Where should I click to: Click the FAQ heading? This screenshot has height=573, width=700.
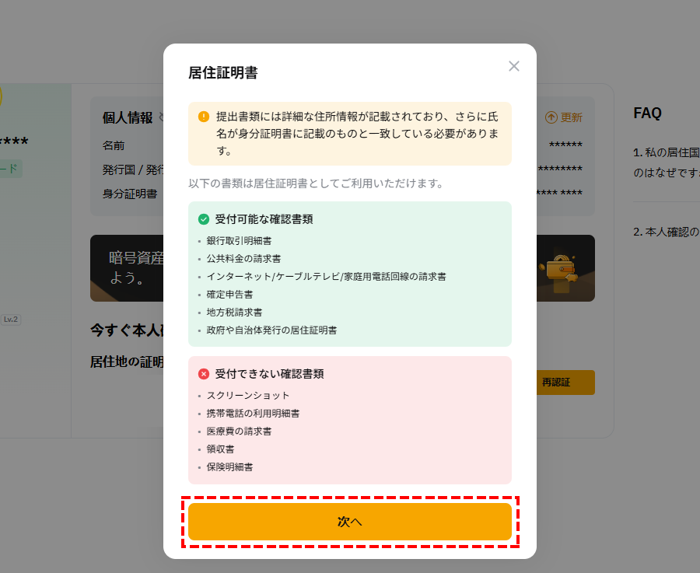(x=647, y=114)
